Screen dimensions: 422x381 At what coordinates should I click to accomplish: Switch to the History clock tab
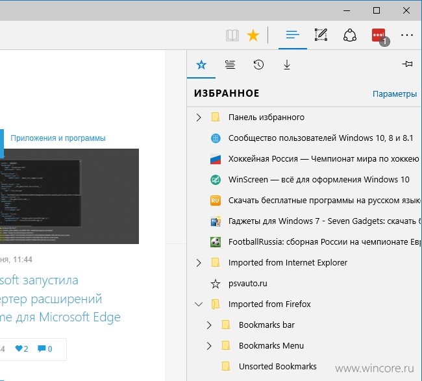click(258, 64)
